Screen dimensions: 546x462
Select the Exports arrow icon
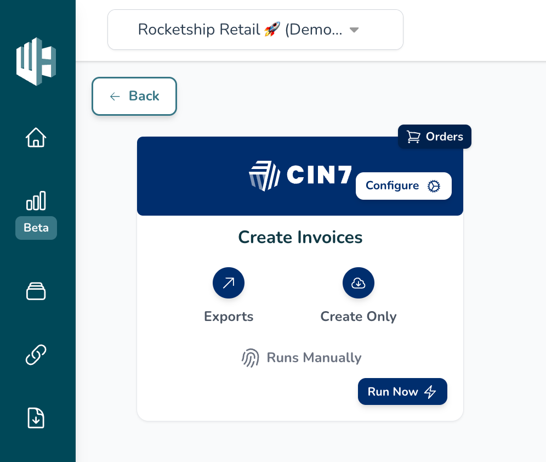pyautogui.click(x=229, y=283)
